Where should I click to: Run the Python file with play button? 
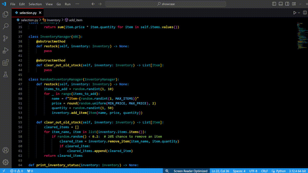pyautogui.click(x=295, y=13)
